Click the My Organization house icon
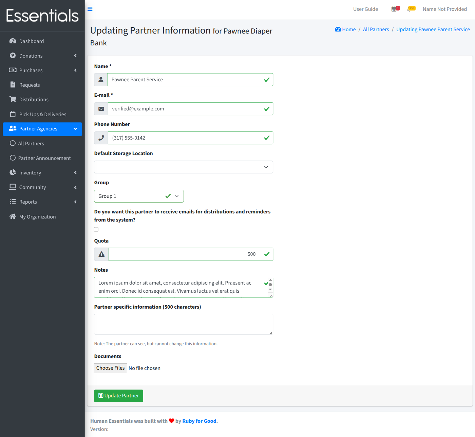 pyautogui.click(x=13, y=216)
